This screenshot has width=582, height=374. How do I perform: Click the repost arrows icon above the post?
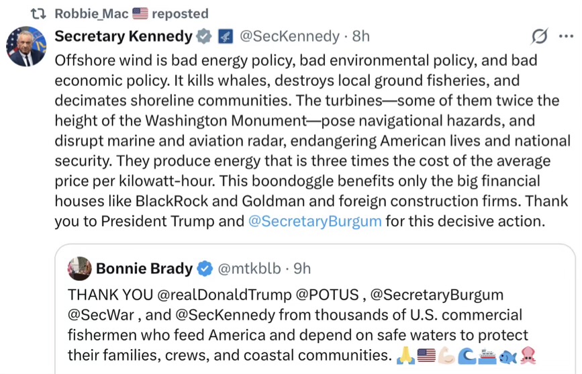(x=38, y=13)
